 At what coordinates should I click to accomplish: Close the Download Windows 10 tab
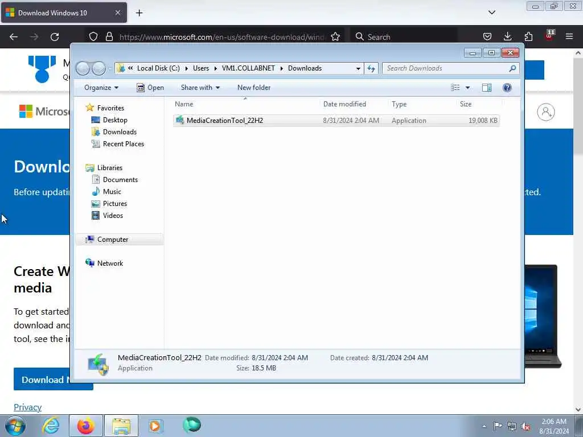pos(117,13)
